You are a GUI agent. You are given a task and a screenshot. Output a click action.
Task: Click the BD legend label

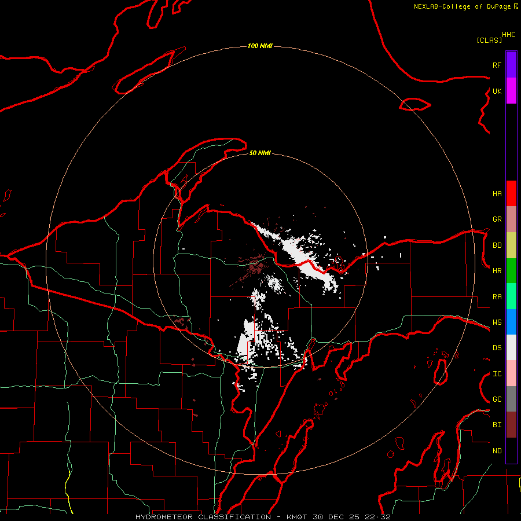(497, 245)
